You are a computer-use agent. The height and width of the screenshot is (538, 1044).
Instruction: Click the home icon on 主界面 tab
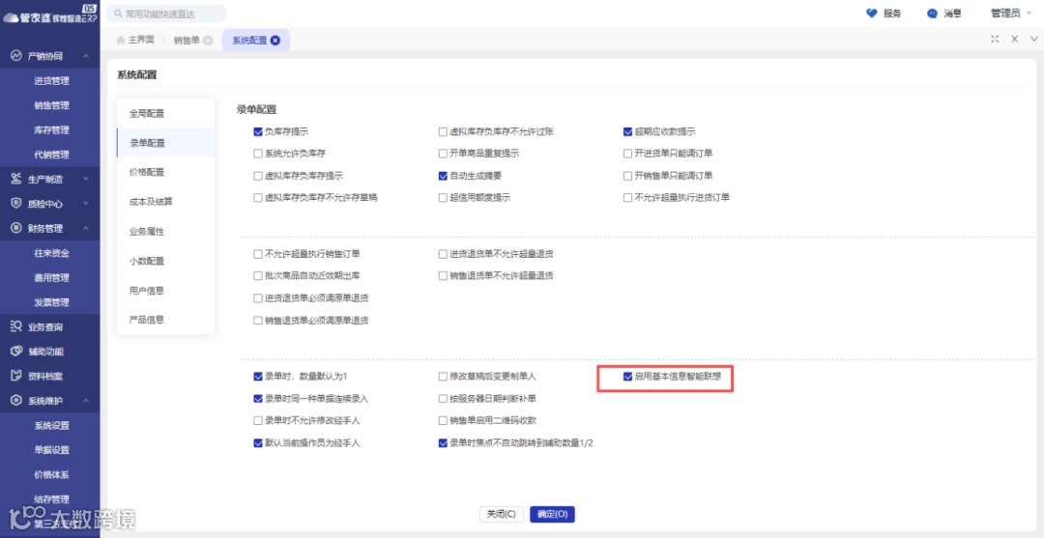tap(121, 40)
